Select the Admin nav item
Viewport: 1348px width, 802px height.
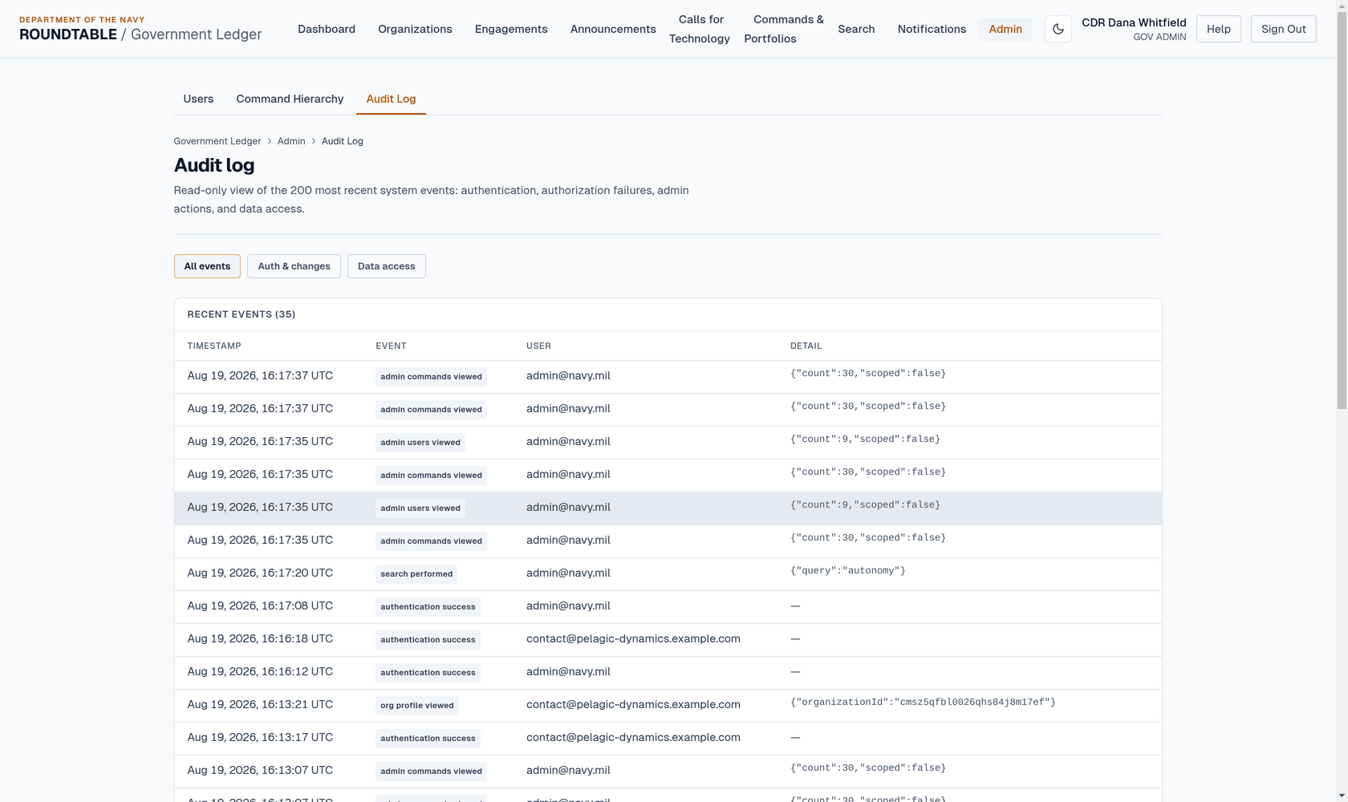pyautogui.click(x=1005, y=29)
